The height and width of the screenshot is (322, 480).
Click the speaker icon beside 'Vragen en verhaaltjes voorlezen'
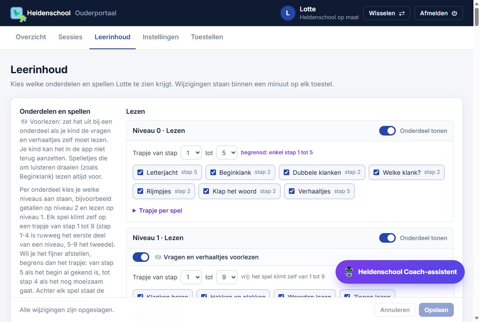click(x=158, y=257)
